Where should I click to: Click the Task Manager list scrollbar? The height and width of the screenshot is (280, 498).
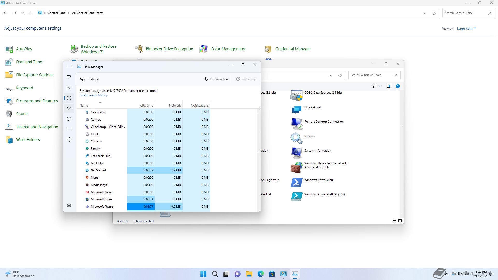[259, 132]
